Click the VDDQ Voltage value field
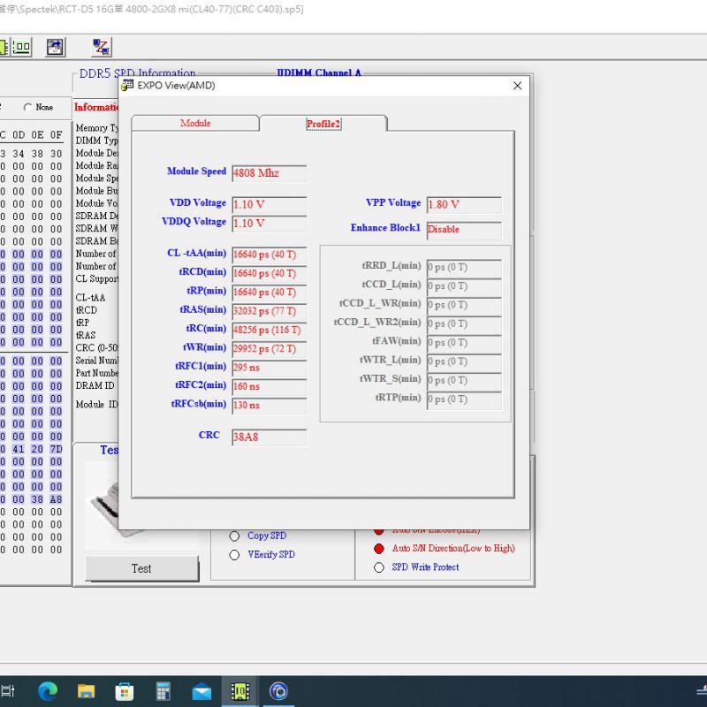The image size is (707, 707). coord(270,224)
